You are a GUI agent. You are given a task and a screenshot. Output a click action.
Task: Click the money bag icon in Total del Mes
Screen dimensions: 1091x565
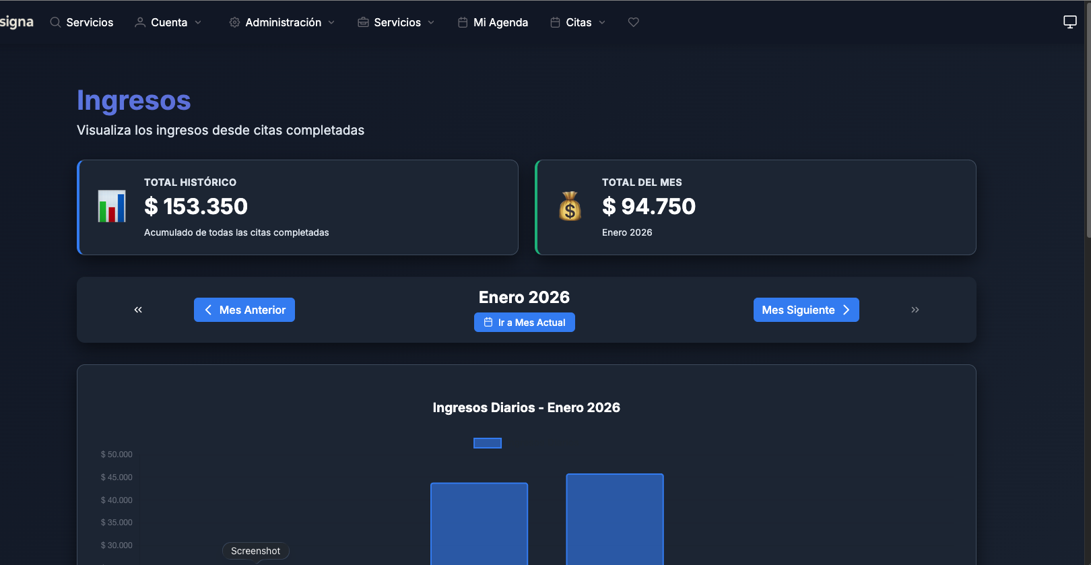click(x=570, y=206)
